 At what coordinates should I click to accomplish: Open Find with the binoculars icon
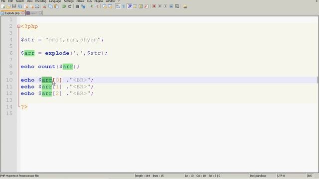pyautogui.click(x=77, y=6)
